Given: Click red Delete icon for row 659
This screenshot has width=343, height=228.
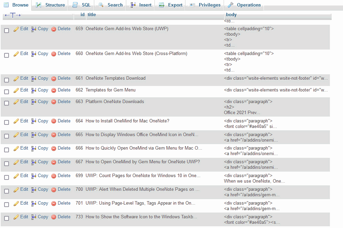Looking at the screenshot, I should click(54, 29).
